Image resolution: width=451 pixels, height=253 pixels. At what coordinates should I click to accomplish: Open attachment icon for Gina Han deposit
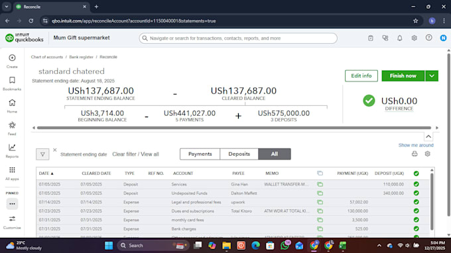(x=320, y=184)
